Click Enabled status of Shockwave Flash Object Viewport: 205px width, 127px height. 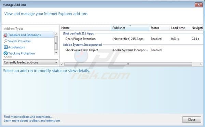coord(156,50)
